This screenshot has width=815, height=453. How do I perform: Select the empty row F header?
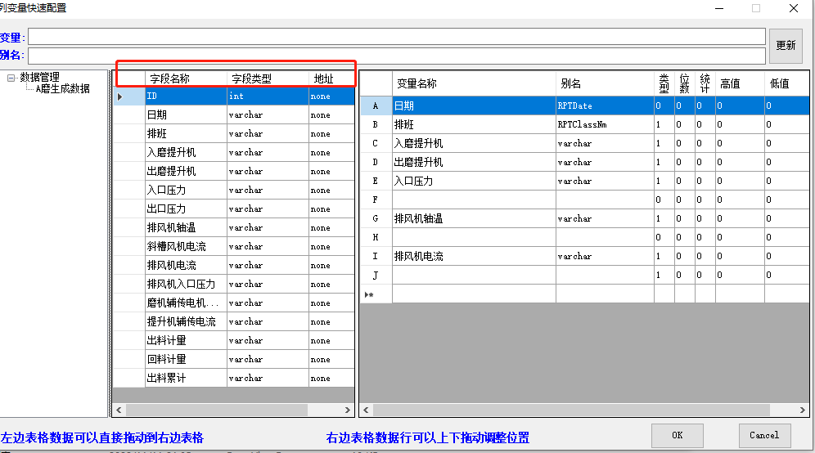coord(376,200)
